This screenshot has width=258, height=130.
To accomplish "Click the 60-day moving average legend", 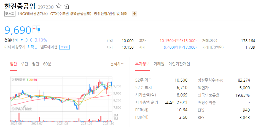I will point(35,80).
